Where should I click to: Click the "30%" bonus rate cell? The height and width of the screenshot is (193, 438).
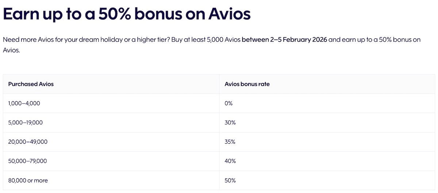[x=230, y=123]
